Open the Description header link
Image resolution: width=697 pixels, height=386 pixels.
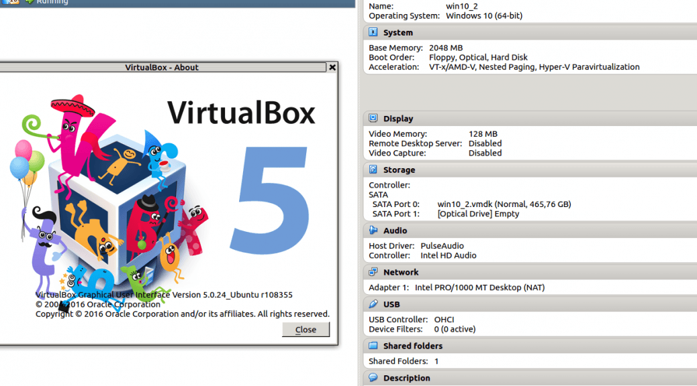pyautogui.click(x=407, y=378)
